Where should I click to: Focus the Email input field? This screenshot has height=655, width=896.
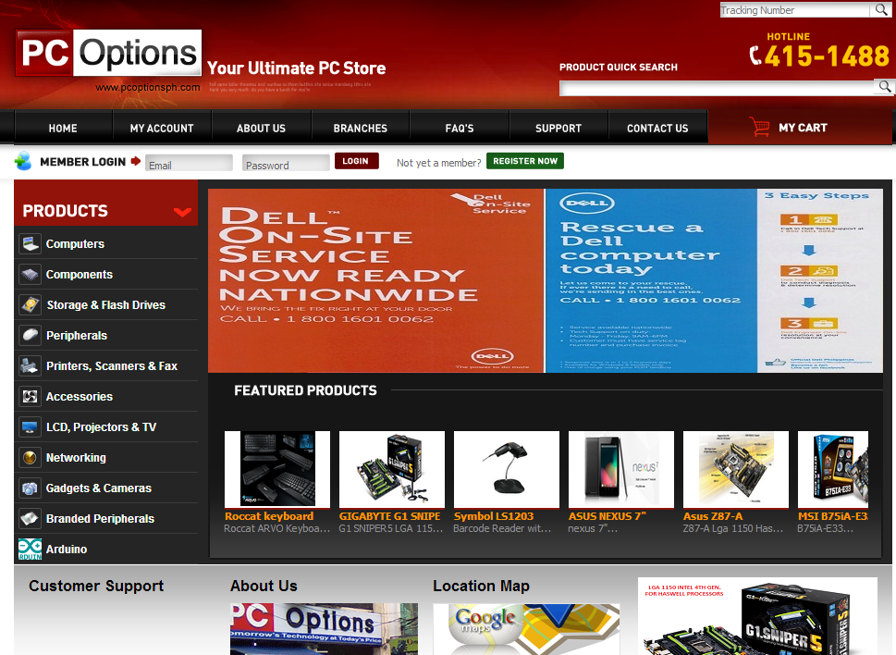point(189,163)
